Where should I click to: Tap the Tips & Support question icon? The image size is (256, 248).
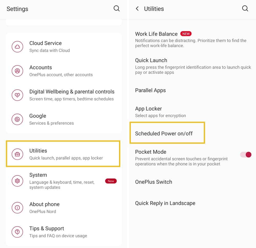(17, 232)
